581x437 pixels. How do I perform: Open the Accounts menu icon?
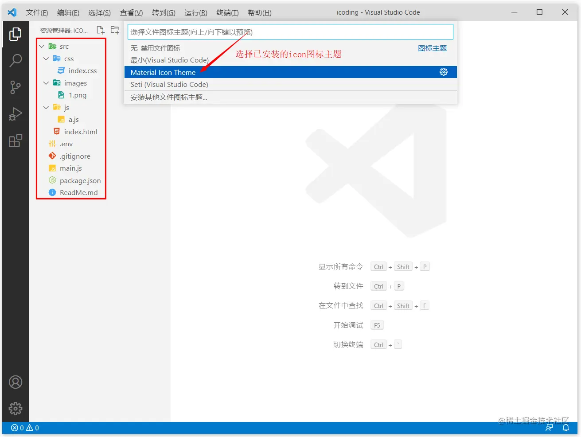tap(16, 382)
